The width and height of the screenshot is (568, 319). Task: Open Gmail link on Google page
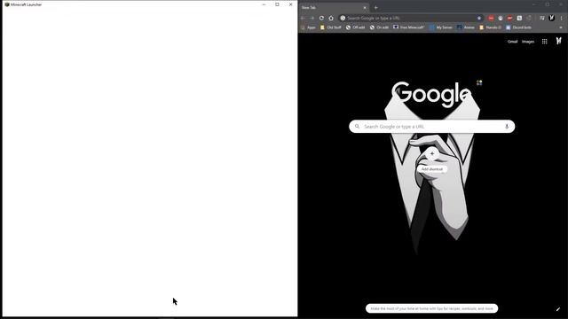tap(512, 42)
